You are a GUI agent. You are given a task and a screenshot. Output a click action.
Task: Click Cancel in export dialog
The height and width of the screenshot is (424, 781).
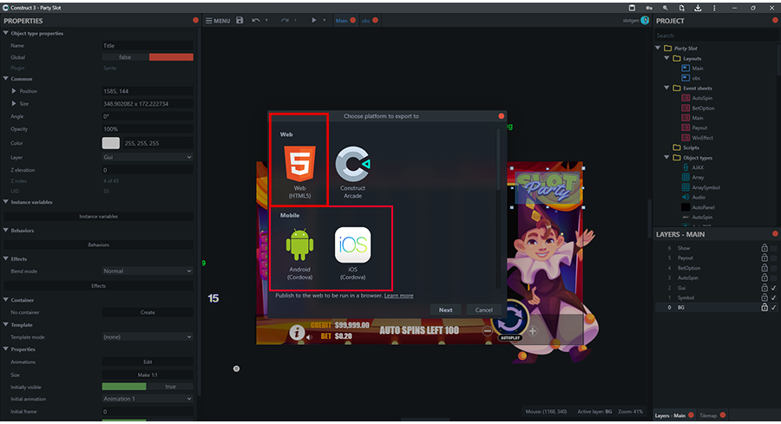(x=483, y=310)
